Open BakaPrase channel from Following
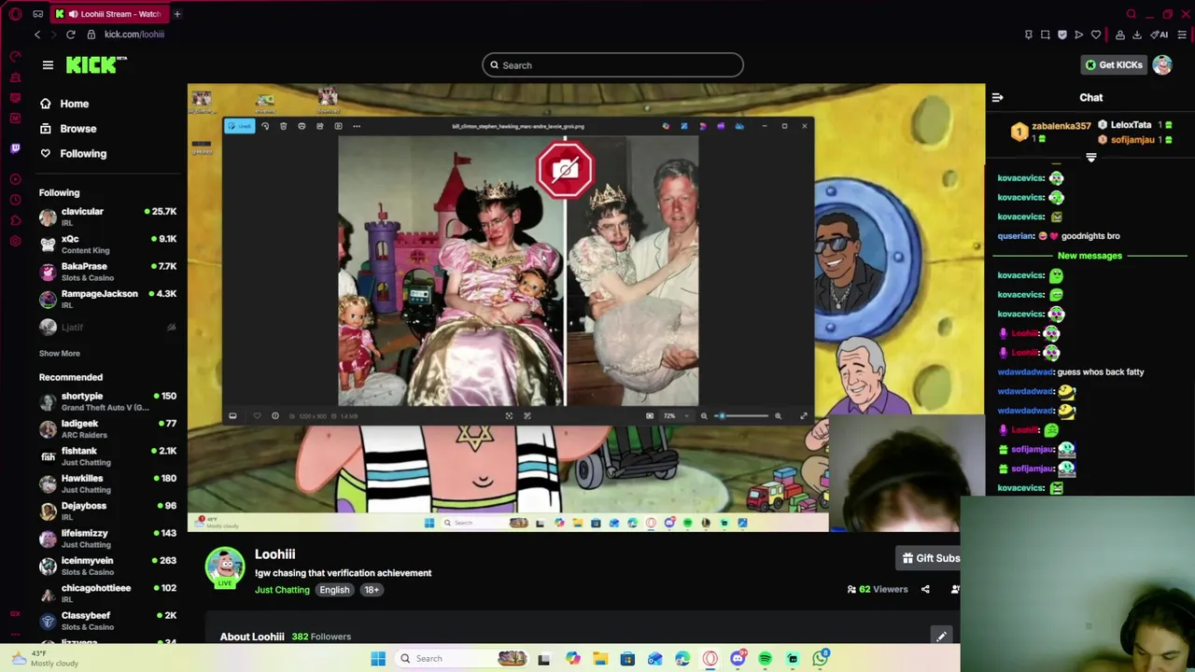This screenshot has height=672, width=1195. point(107,272)
